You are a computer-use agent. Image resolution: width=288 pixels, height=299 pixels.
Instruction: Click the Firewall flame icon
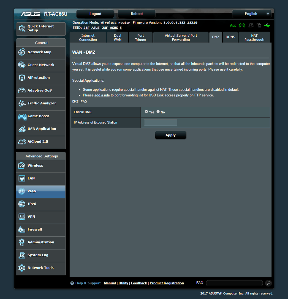click(x=22, y=229)
